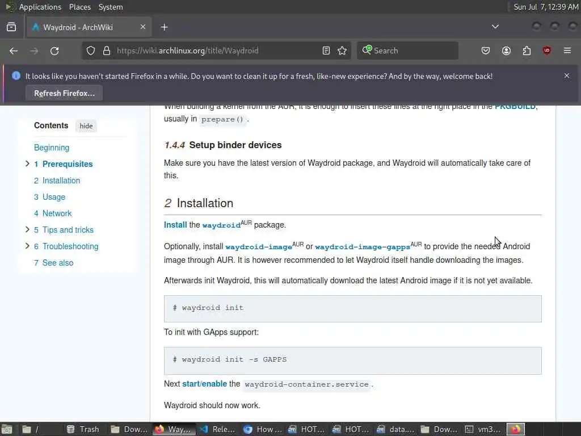Expand the Tips and tricks chevron
This screenshot has height=436, width=581.
(x=27, y=229)
